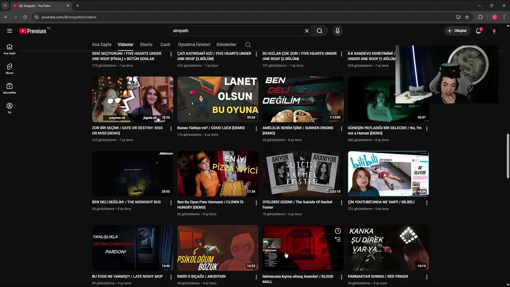The height and width of the screenshot is (287, 510).
Task: Search within channel using magnifier icon
Action: pos(248,45)
